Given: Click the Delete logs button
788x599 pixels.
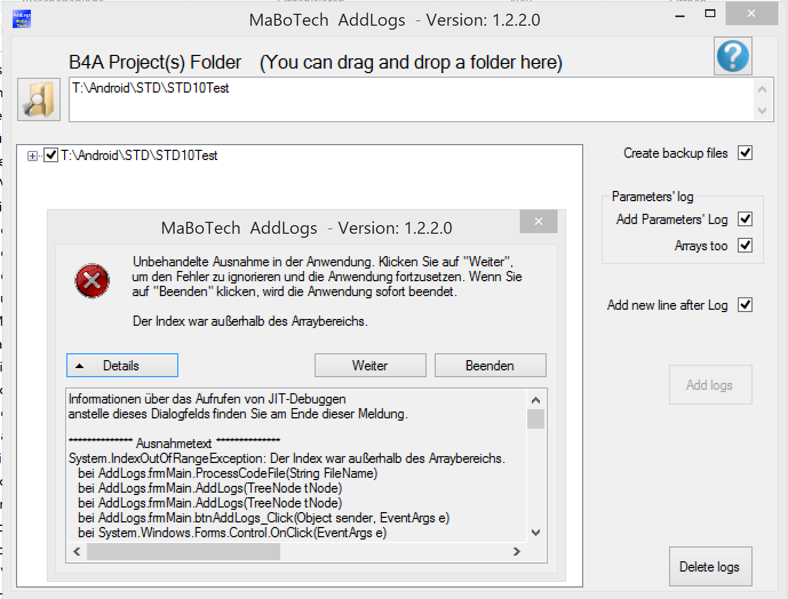Looking at the screenshot, I should (x=710, y=566).
